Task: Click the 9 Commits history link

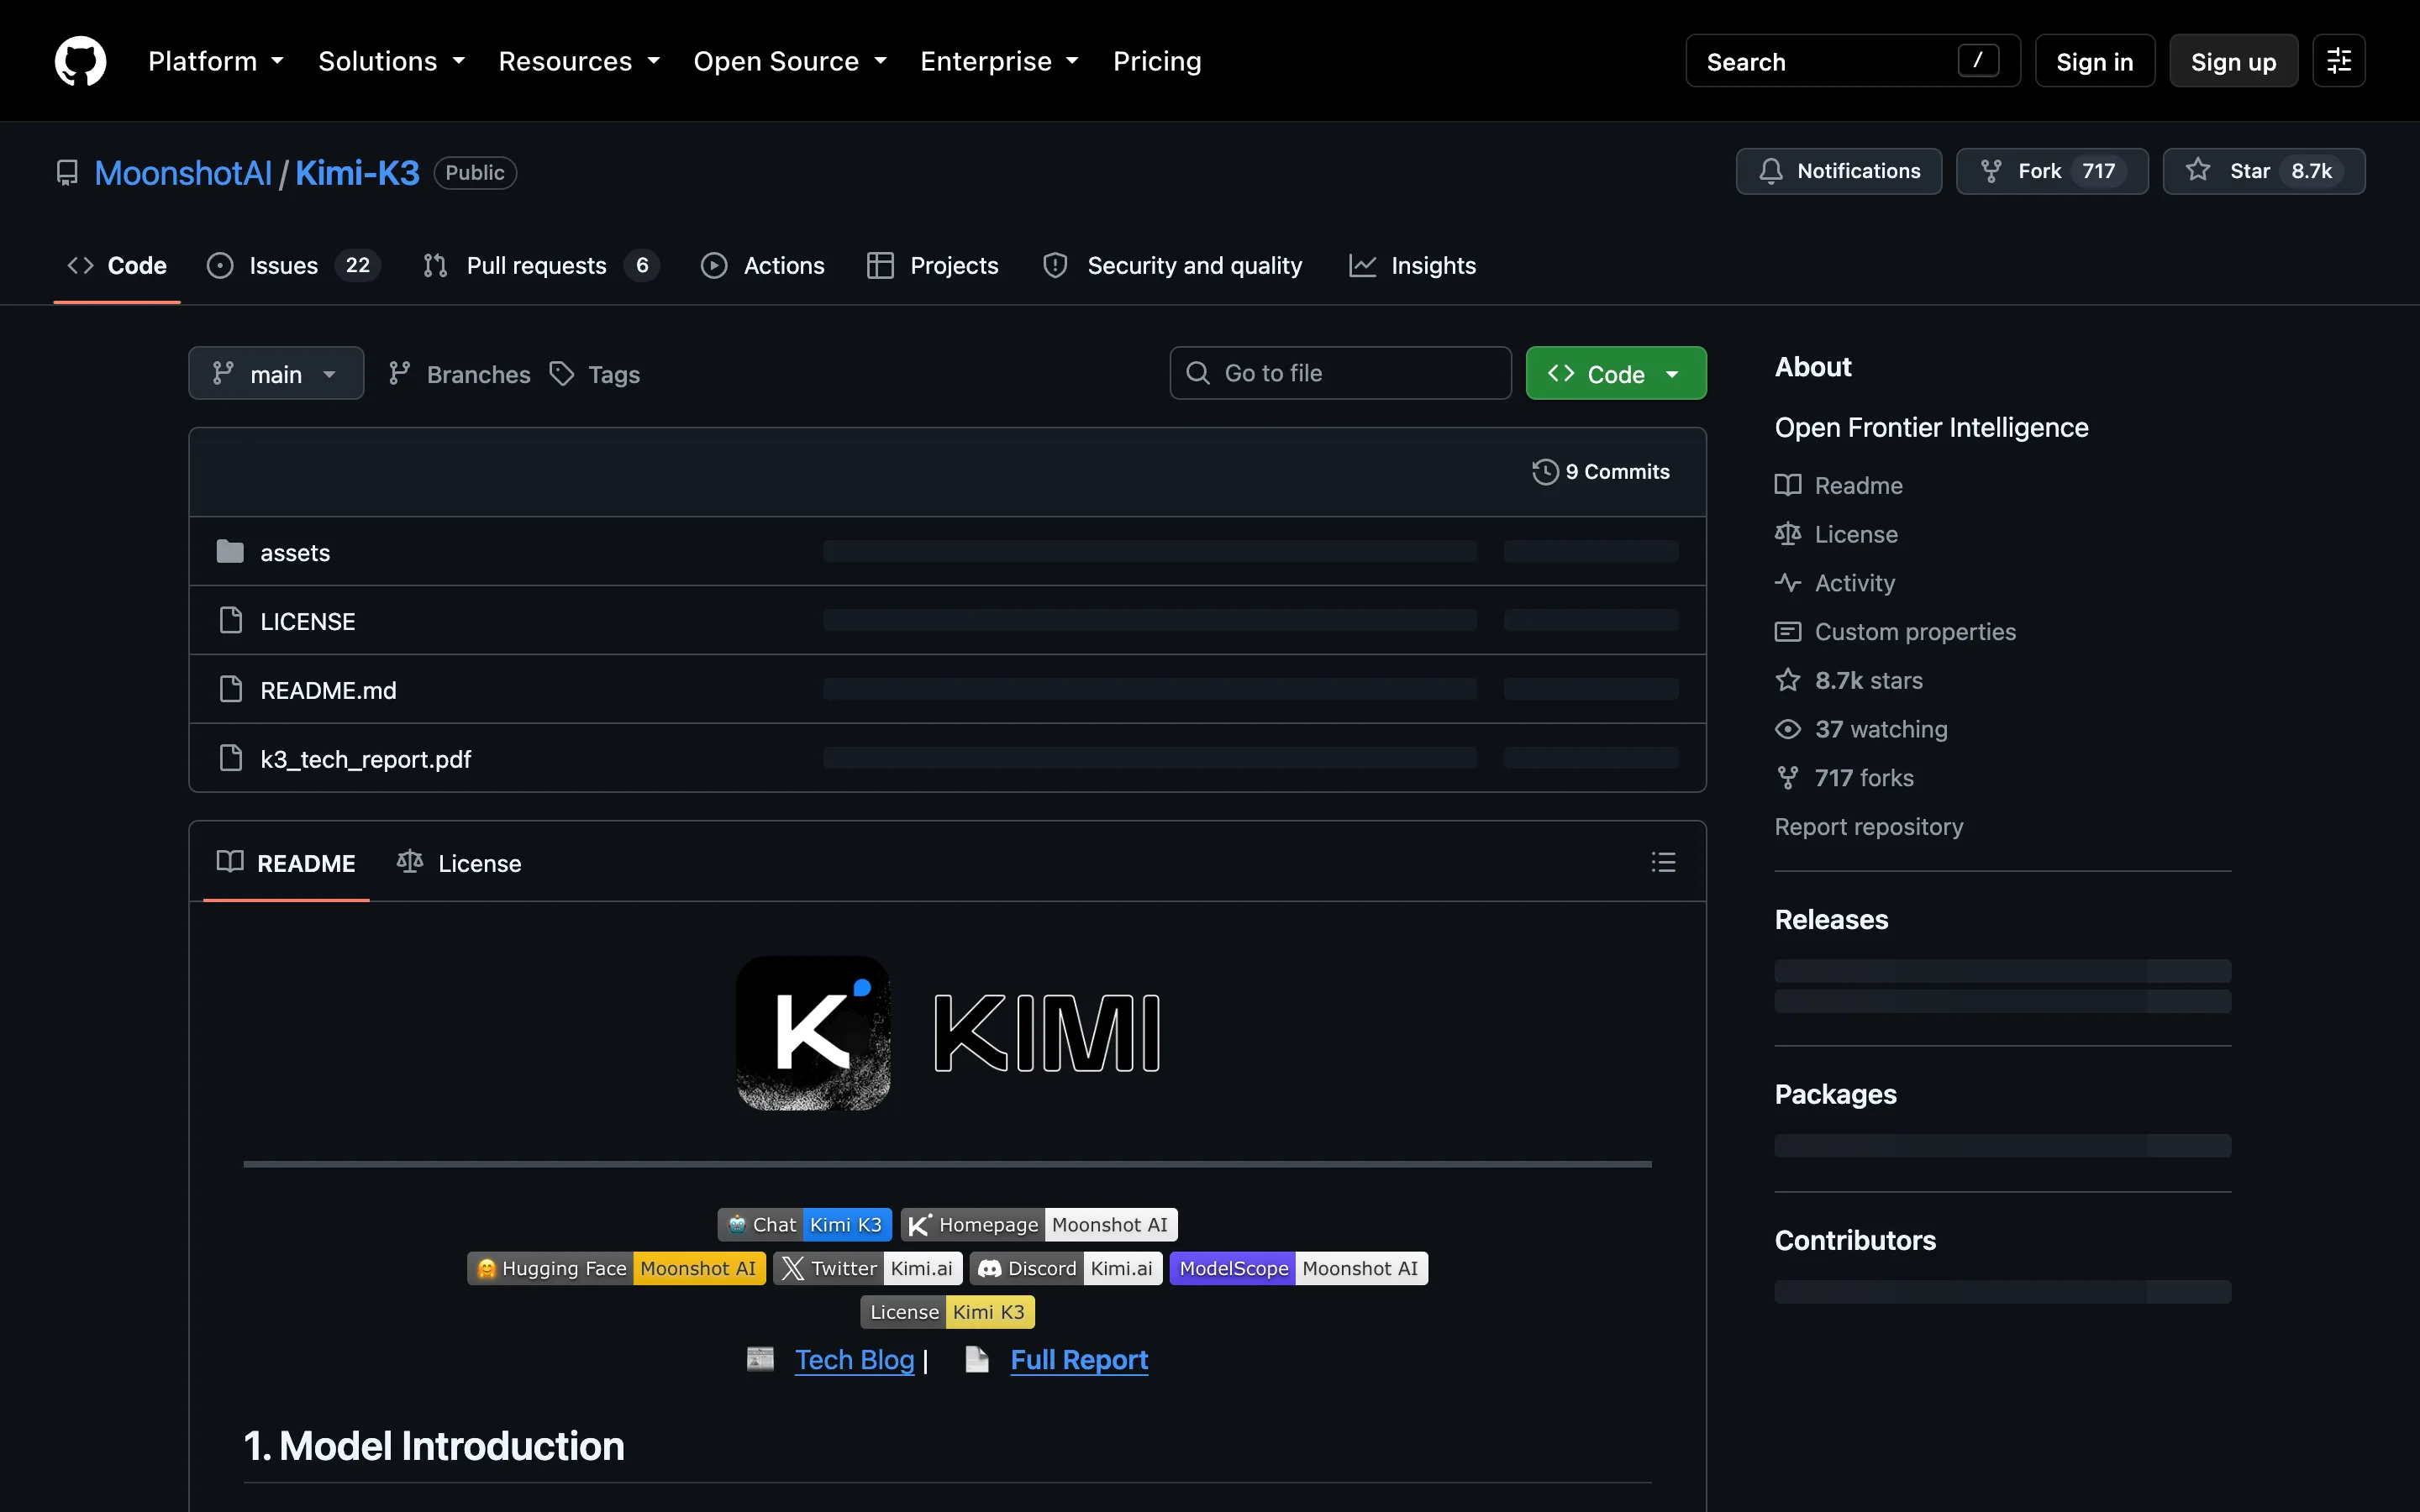Action: tap(1601, 471)
